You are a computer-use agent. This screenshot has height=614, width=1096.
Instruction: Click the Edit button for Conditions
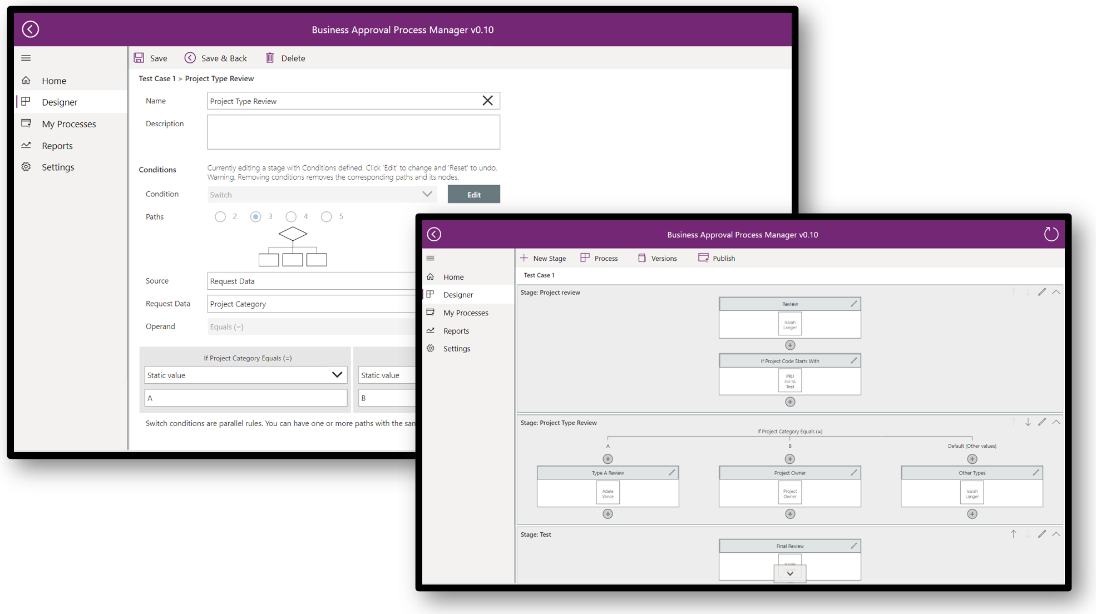[x=473, y=194]
